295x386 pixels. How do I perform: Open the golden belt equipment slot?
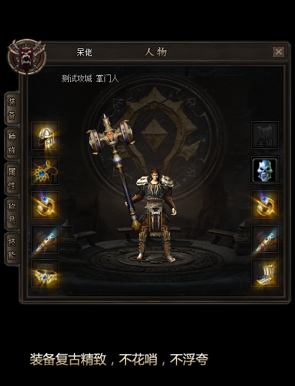tap(45, 273)
